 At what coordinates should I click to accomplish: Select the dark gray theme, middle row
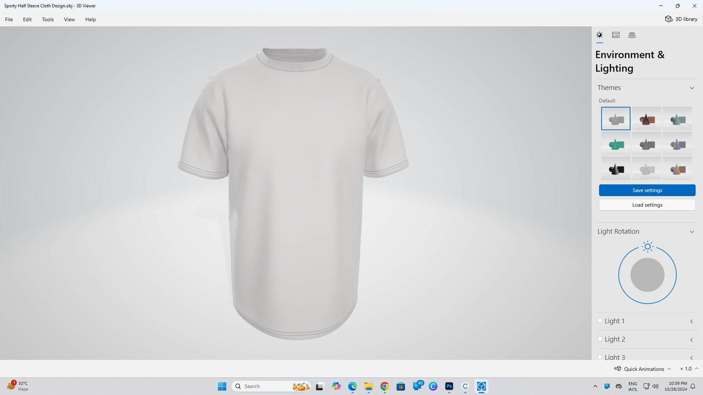[x=646, y=144]
